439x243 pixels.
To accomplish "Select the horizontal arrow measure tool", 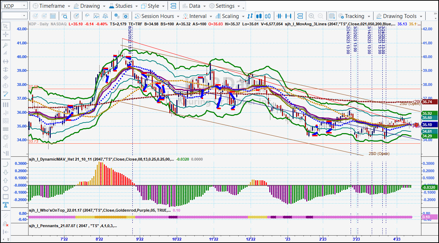I will 6,62.
